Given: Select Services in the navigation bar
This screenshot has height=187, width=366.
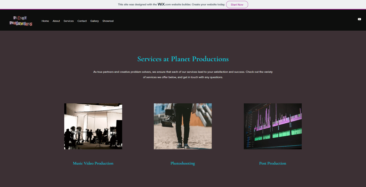Looking at the screenshot, I should [x=69, y=21].
